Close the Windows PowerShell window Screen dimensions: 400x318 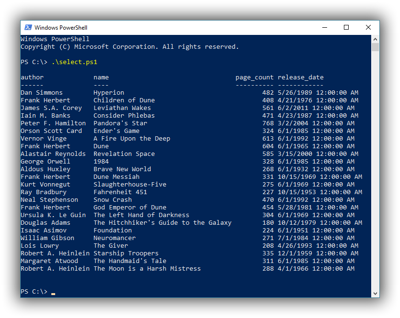(x=368, y=28)
